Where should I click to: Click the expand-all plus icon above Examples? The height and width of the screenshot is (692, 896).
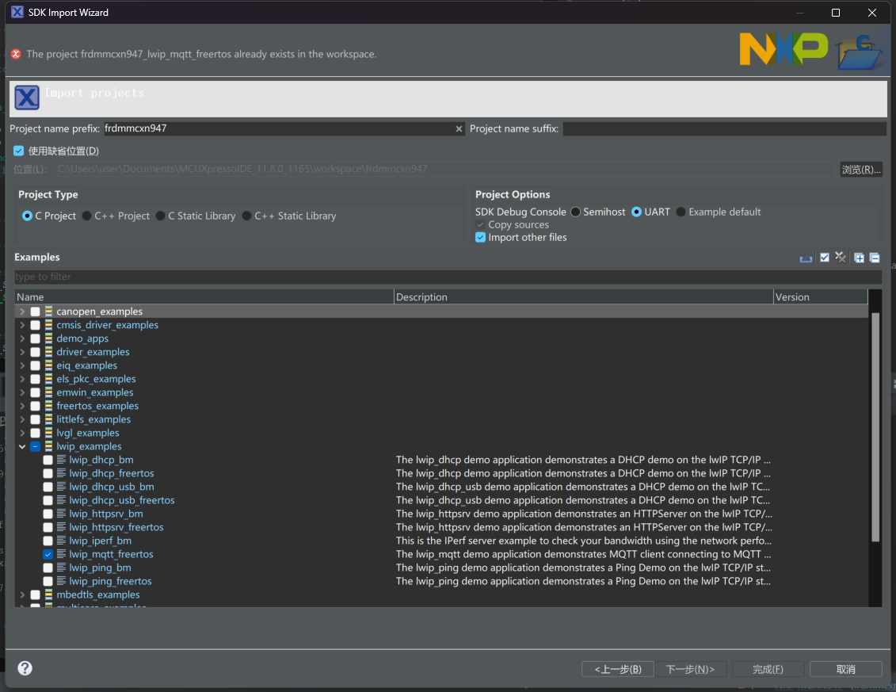pyautogui.click(x=859, y=258)
